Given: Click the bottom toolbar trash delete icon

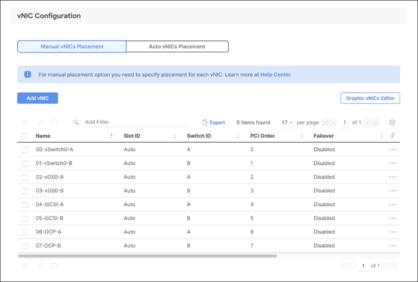Looking at the screenshot, I should point(25,266).
